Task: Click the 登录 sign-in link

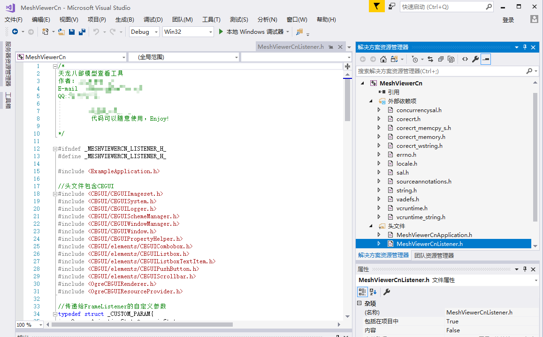Action: click(508, 20)
